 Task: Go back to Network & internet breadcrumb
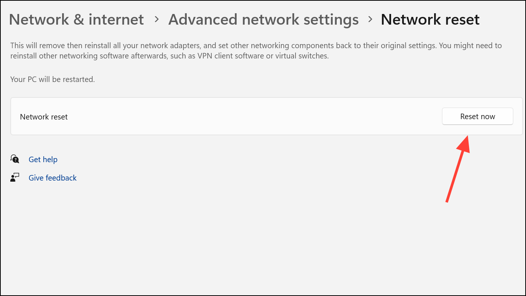coord(76,19)
